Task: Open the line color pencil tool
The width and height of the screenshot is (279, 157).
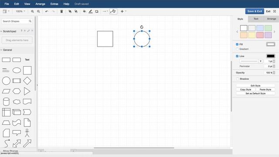Action: [x=91, y=11]
